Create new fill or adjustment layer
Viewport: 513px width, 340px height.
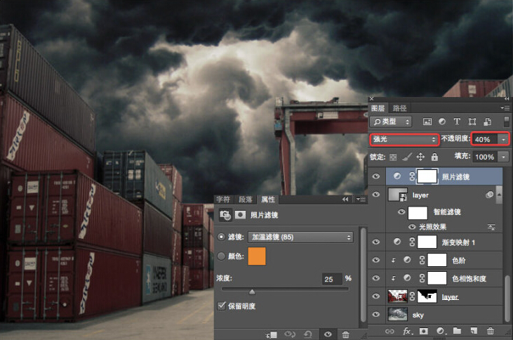(x=441, y=331)
